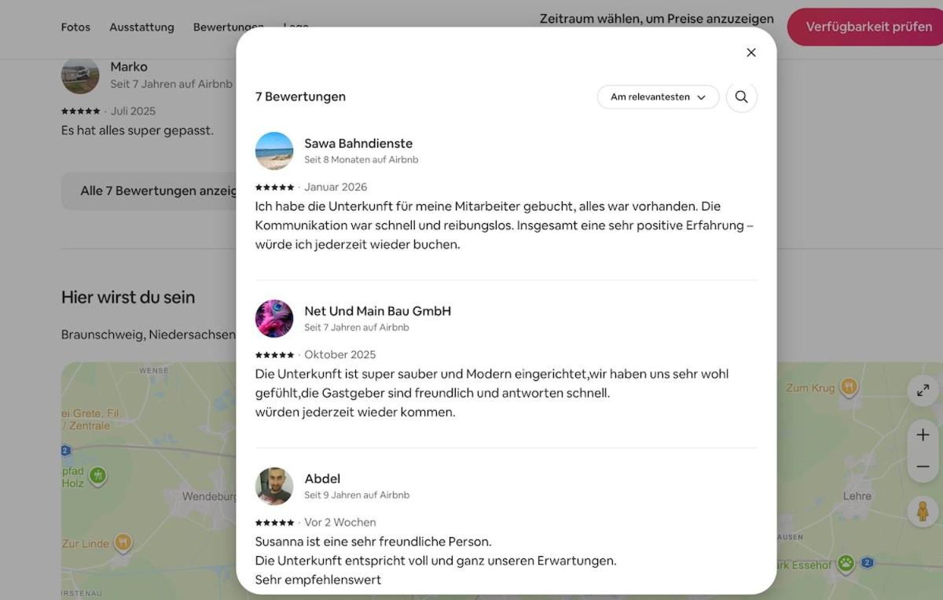Go to the Ausstattung section tab

[141, 27]
